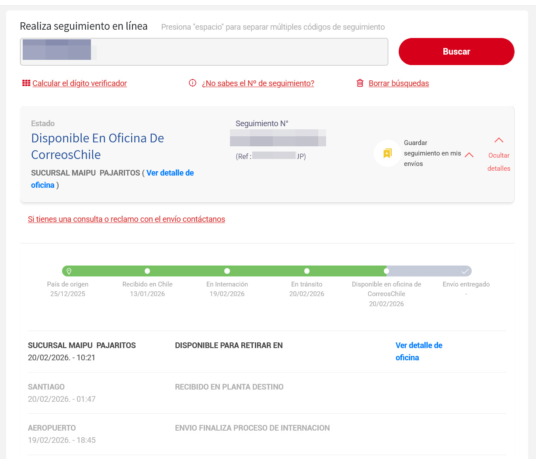Click "Borrar búsquedas" to clear searches
Viewport: 536px width, 459px height.
click(399, 83)
